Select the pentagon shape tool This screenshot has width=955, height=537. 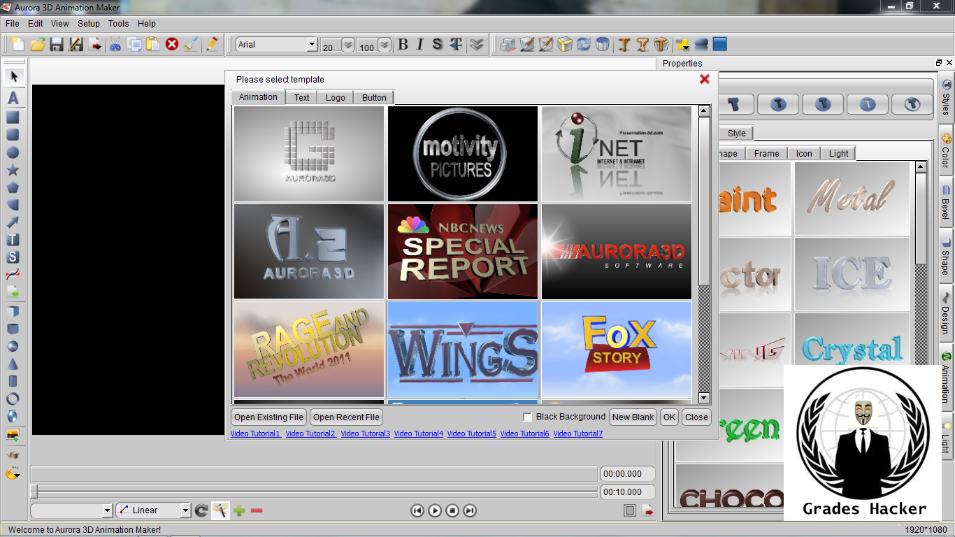pos(13,187)
